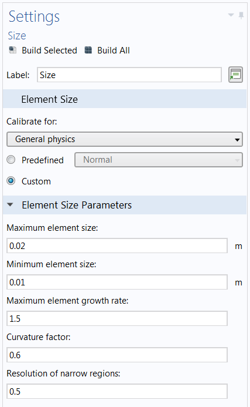Screen dimensions: 250x407
Task: Select the Predefined radio button
Action: [11, 160]
